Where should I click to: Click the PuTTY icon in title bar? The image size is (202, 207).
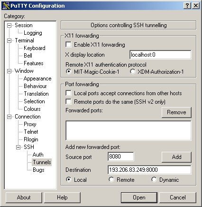[x=6, y=6]
